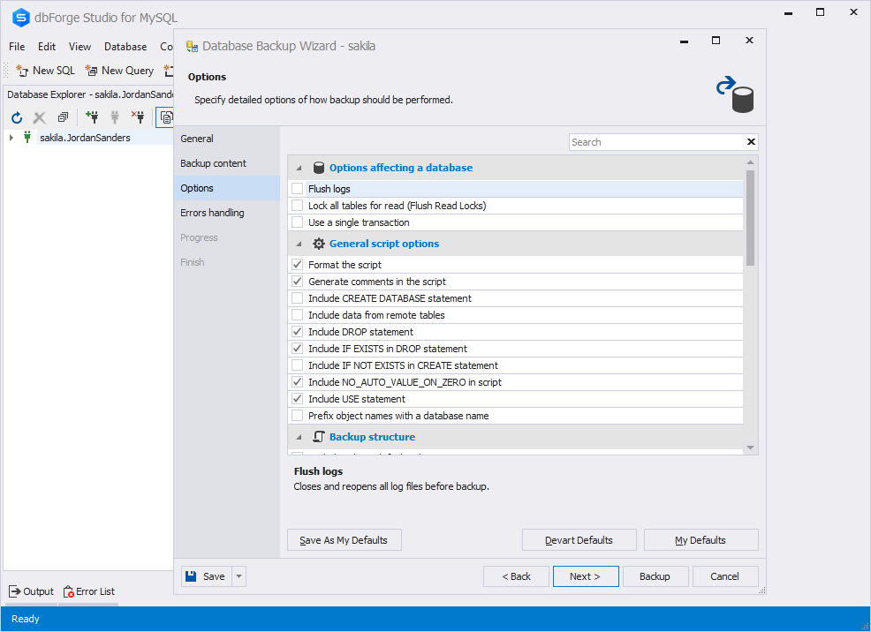Collapse the General script options group

coord(299,244)
